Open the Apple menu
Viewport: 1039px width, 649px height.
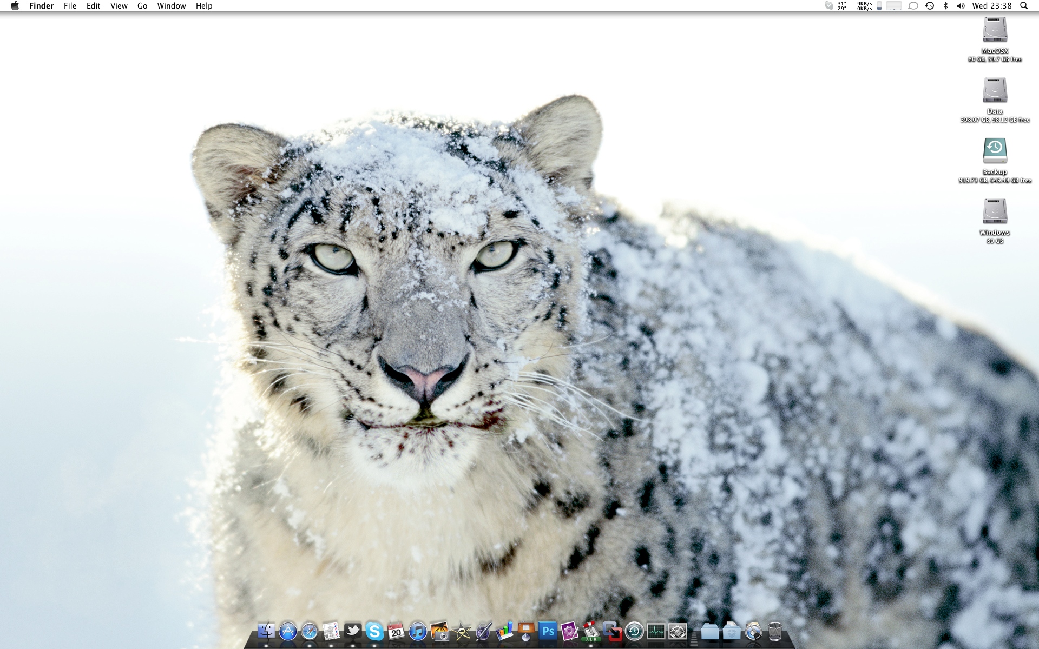click(x=15, y=6)
